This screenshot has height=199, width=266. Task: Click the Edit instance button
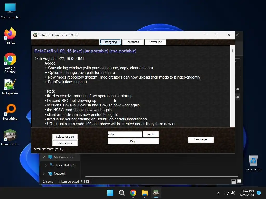pyautogui.click(x=65, y=143)
